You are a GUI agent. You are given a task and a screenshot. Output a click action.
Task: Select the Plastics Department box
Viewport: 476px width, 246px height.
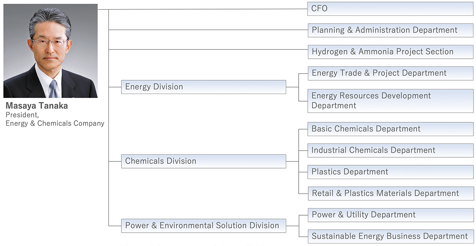point(390,172)
